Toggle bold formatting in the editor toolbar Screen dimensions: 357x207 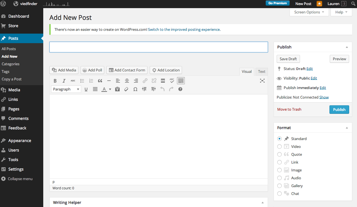click(55, 81)
